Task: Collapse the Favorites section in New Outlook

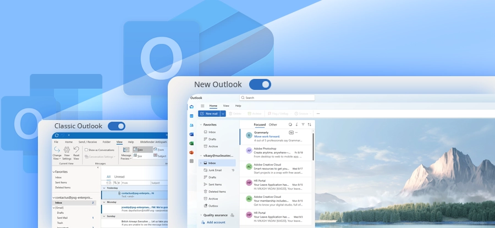Action: pos(200,124)
